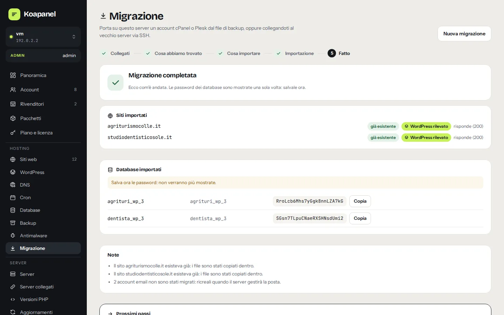The height and width of the screenshot is (315, 504).
Task: Select step 5 Fatto
Action: 339,53
